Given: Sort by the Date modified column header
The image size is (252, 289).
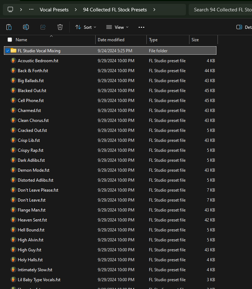Looking at the screenshot, I should pos(111,40).
